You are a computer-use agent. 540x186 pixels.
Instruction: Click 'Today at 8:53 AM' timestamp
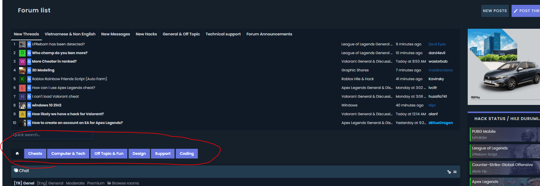[x=411, y=61]
